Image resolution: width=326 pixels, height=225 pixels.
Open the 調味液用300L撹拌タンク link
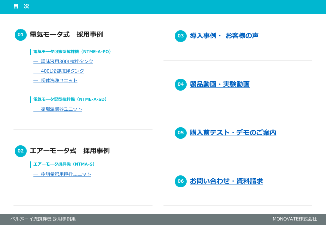pyautogui.click(x=63, y=61)
